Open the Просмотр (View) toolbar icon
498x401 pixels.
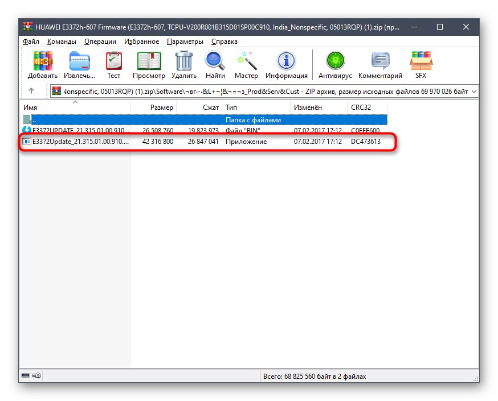pos(149,61)
